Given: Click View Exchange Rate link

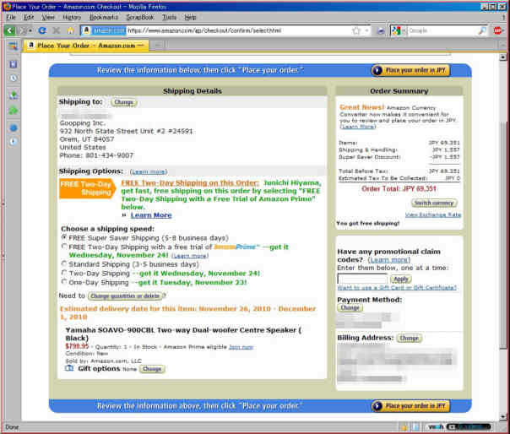Looking at the screenshot, I should pyautogui.click(x=433, y=214).
